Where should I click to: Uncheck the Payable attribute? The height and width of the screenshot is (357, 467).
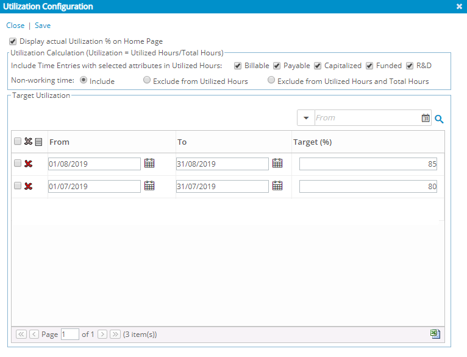(x=277, y=66)
